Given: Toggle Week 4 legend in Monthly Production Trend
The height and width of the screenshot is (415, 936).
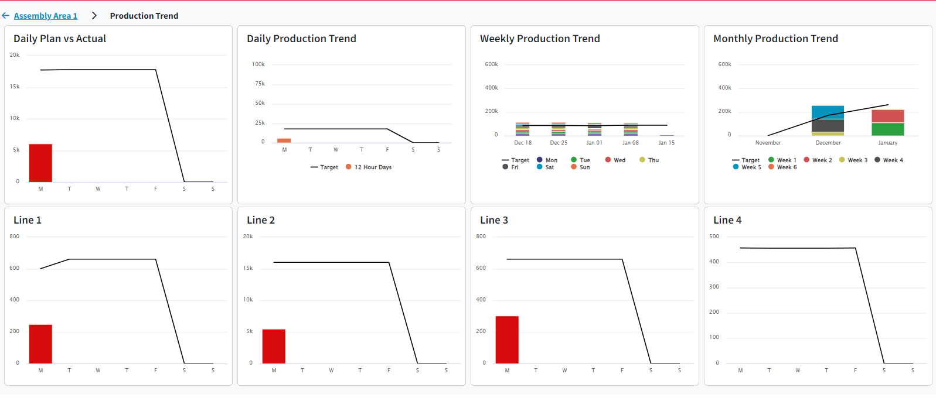Looking at the screenshot, I should (889, 160).
